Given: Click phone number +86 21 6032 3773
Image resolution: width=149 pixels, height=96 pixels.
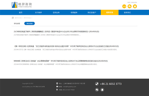Looking at the screenshot, I should point(111,84).
